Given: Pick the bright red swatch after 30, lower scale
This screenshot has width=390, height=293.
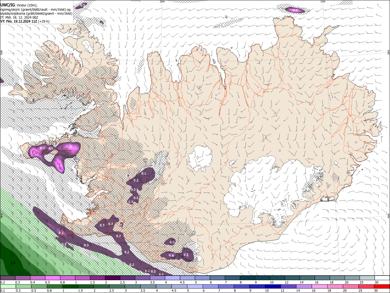Looking at the screenshot, I should pyautogui.click(x=382, y=286).
